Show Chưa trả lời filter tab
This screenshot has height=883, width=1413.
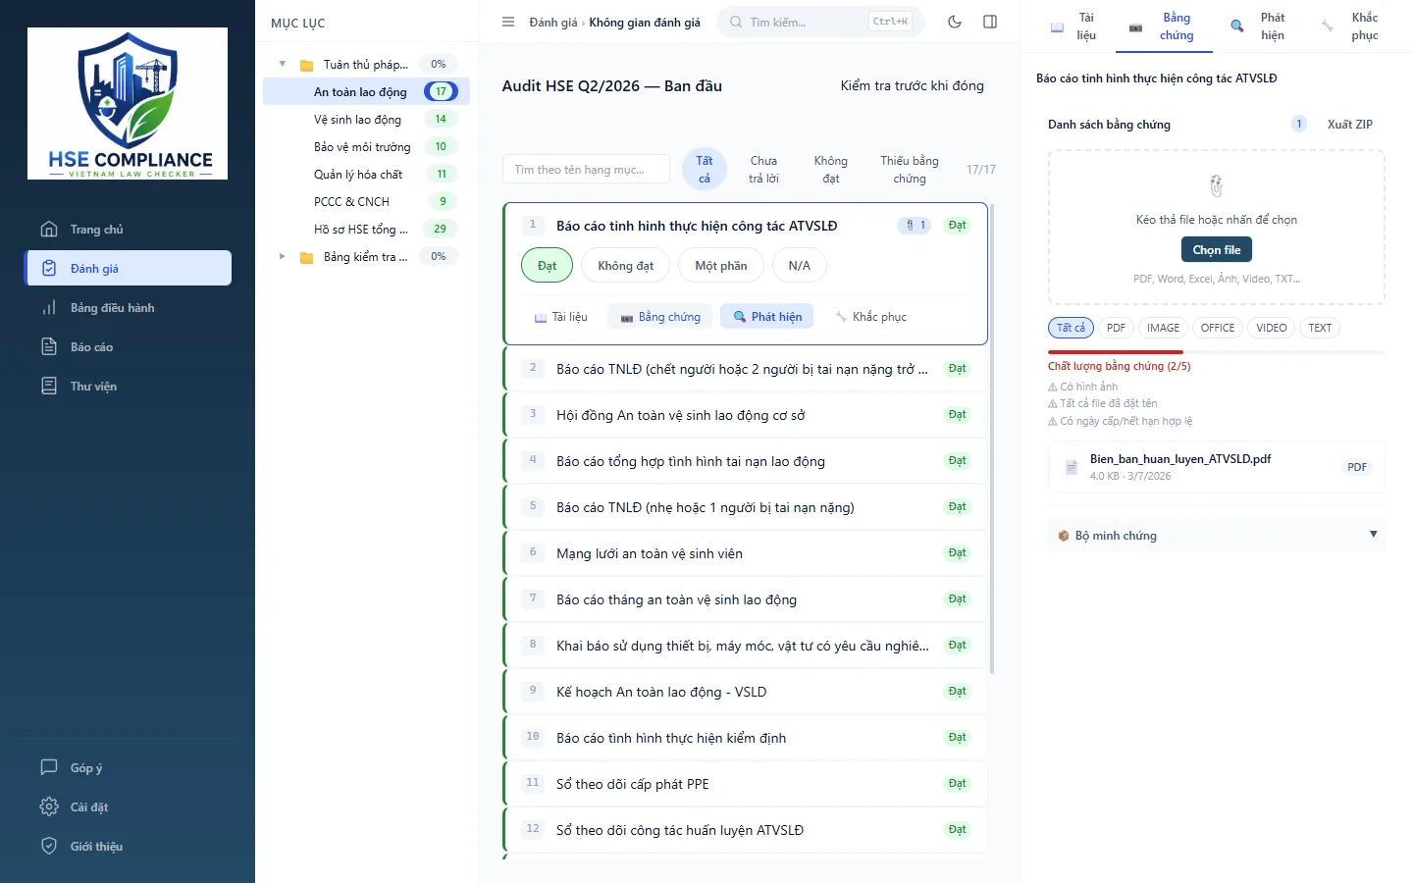[x=763, y=170]
